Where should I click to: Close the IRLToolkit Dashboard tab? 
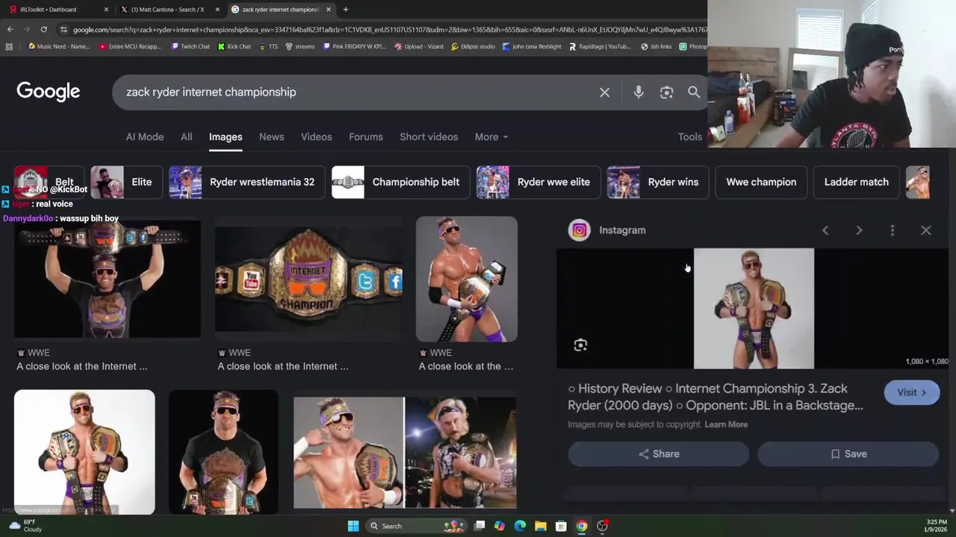point(106,9)
